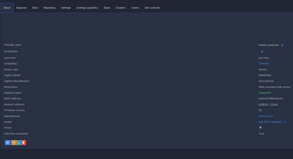Click the Device type label
Image resolution: width=293 pixels, height=159 pixels.
tap(11, 70)
